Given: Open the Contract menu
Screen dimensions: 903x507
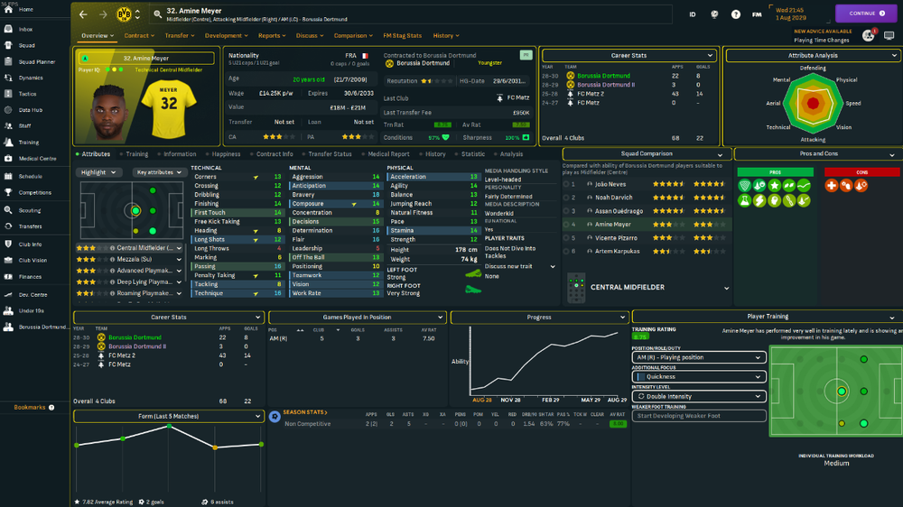Looking at the screenshot, I should (x=139, y=36).
